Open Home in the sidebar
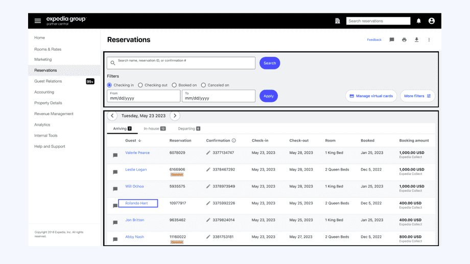The height and width of the screenshot is (264, 470). coord(39,37)
